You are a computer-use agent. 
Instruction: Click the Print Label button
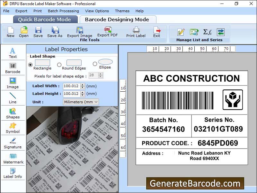click(x=136, y=32)
